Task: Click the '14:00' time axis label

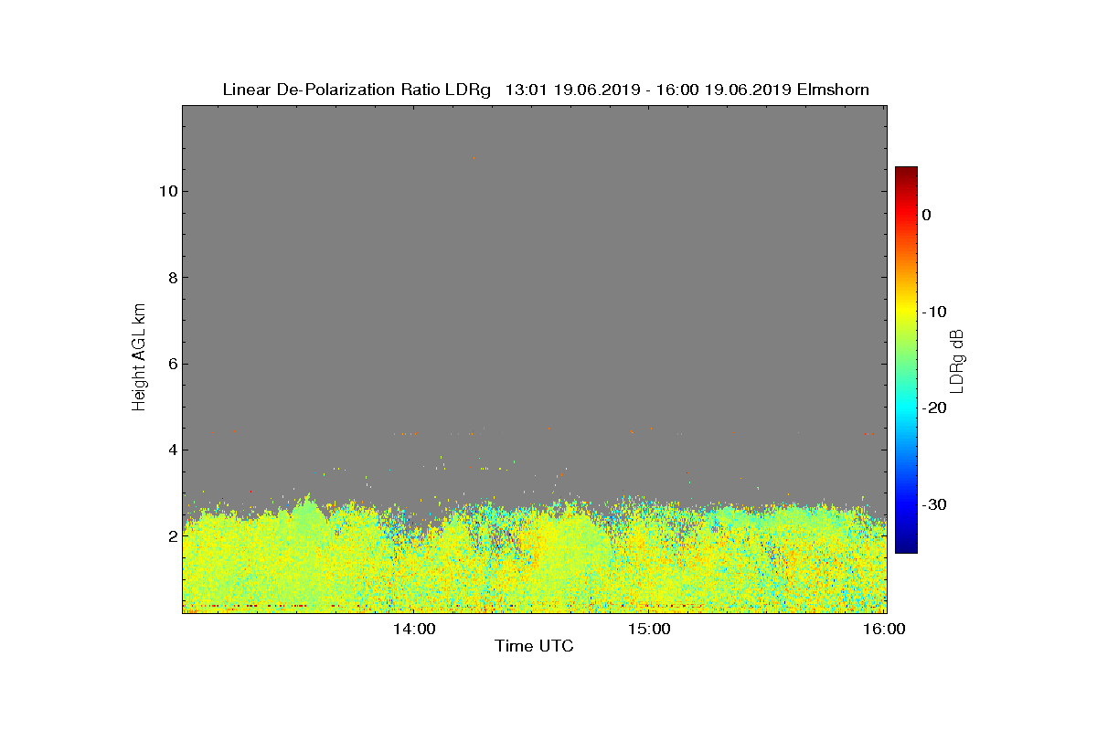Action: [x=413, y=629]
